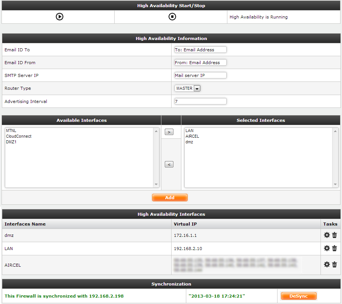Viewport: 342px width, 304px height.
Task: Focus the From: Email Address field
Action: (x=200, y=63)
